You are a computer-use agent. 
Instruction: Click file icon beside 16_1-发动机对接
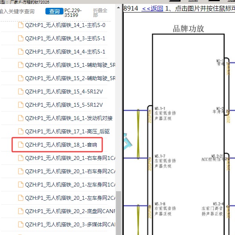tap(21, 118)
